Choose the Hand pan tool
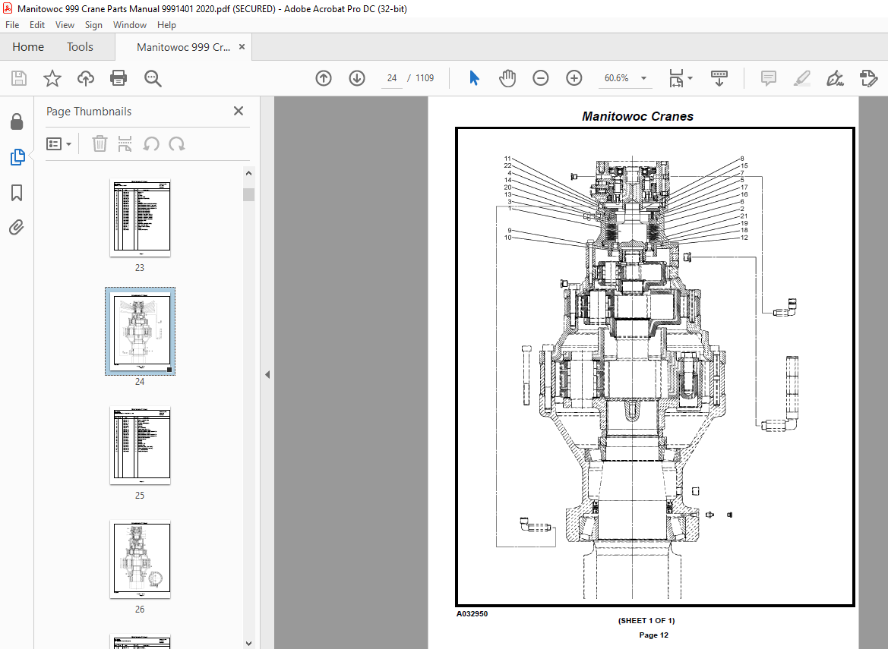 click(507, 78)
